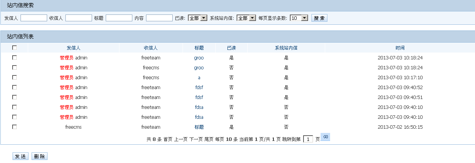Select checkbox of message sent 09:40:51

point(14,97)
